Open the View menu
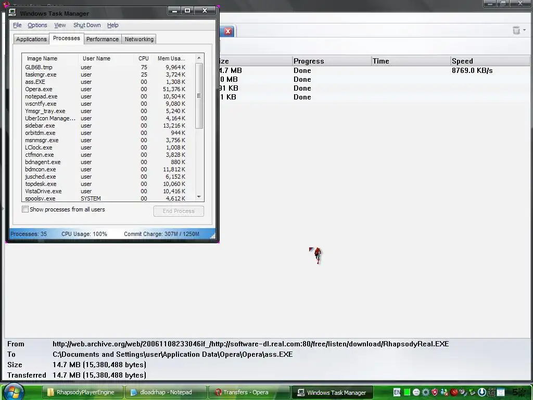 [60, 25]
